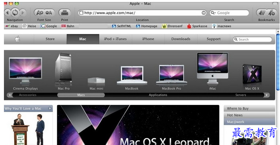
Task: Select the Mac tab
Action: (83, 39)
